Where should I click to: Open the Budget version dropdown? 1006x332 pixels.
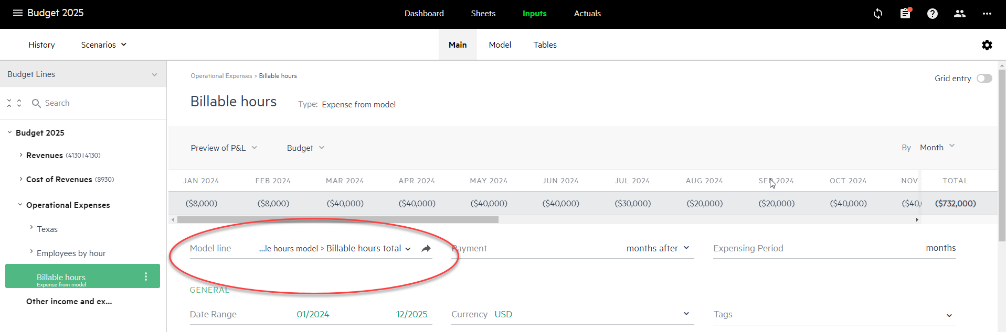click(305, 148)
